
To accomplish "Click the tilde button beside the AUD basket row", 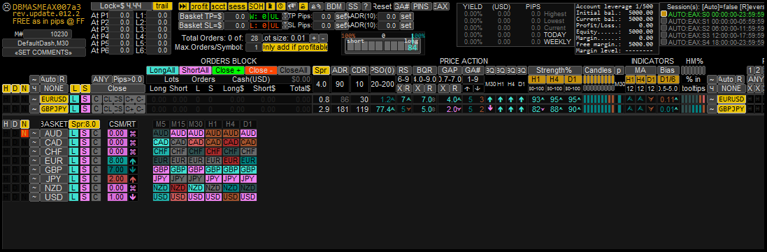I will [x=34, y=134].
